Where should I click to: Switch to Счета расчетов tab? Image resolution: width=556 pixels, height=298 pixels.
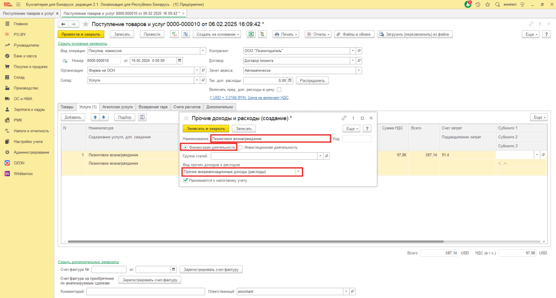tap(187, 107)
